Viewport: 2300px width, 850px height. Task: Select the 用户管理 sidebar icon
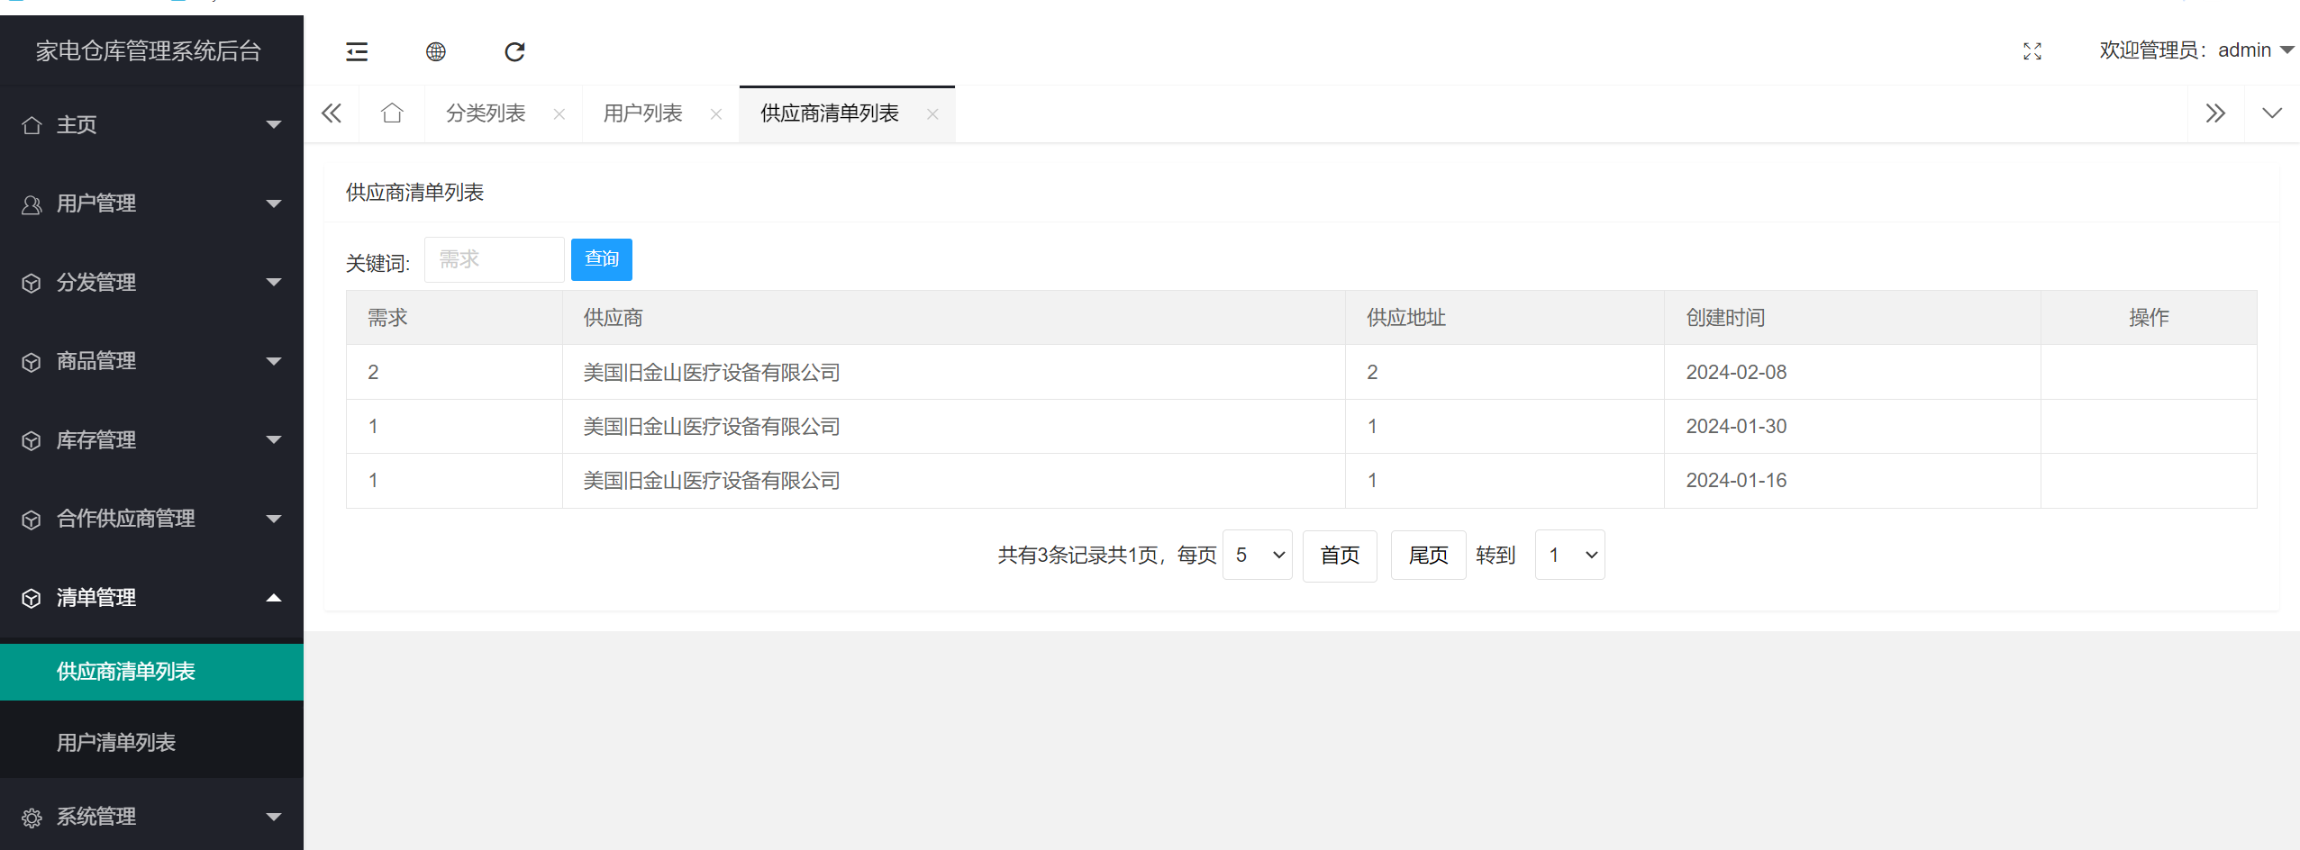tap(32, 204)
